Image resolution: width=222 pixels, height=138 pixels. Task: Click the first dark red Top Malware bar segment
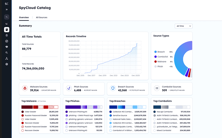(x=27, y=107)
